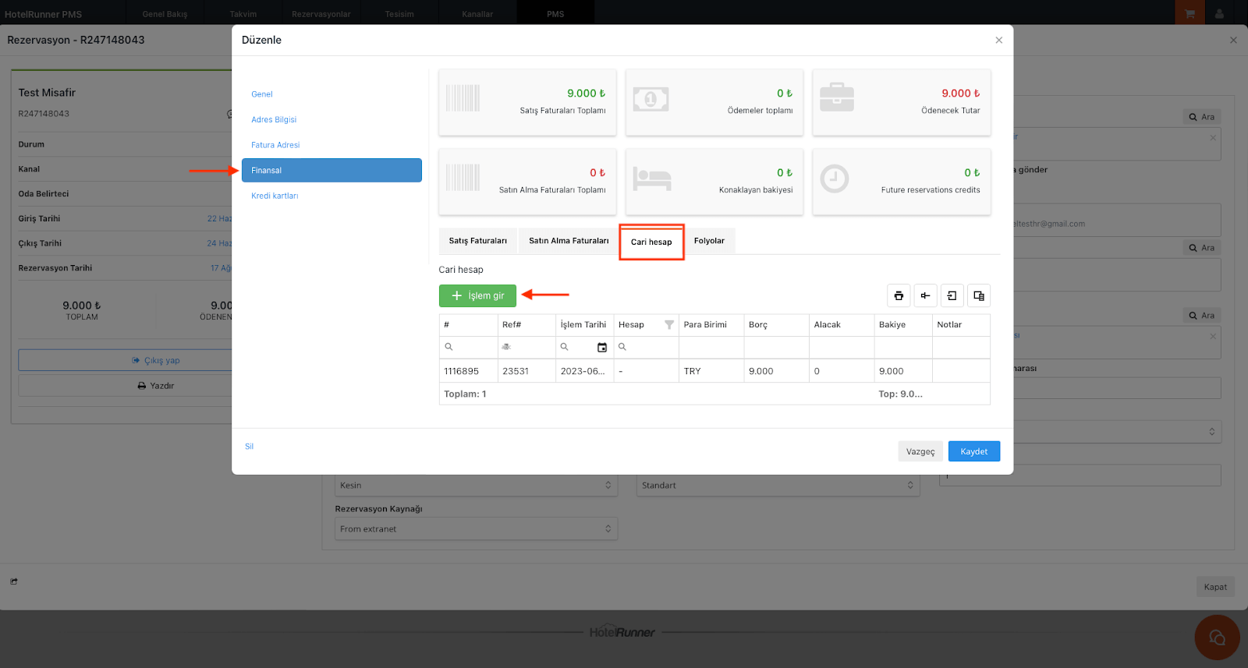Viewport: 1248px width, 668px height.
Task: Select the Satın Alma Faturaları tab
Action: pyautogui.click(x=568, y=241)
